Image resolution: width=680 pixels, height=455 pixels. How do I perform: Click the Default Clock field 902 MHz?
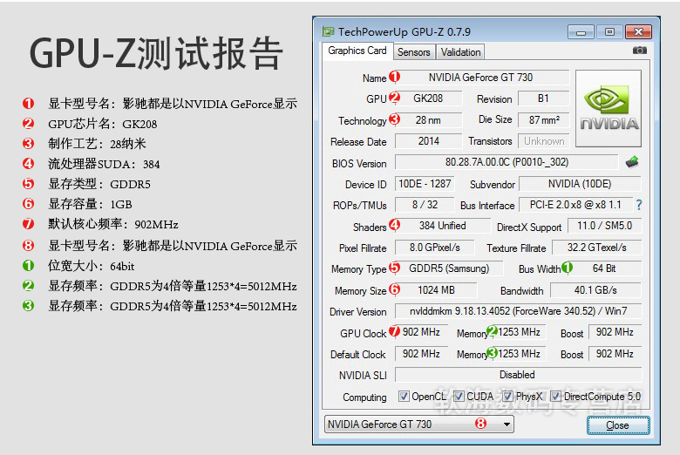(x=421, y=354)
